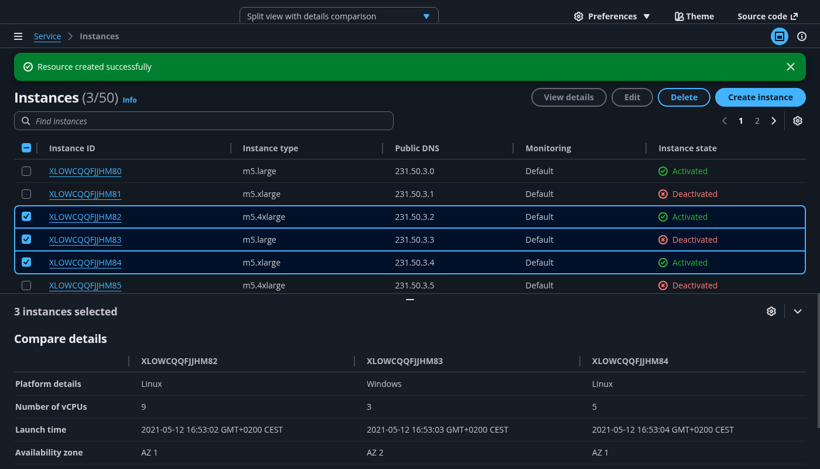Open the hamburger navigation menu
This screenshot has width=820, height=469.
point(18,36)
